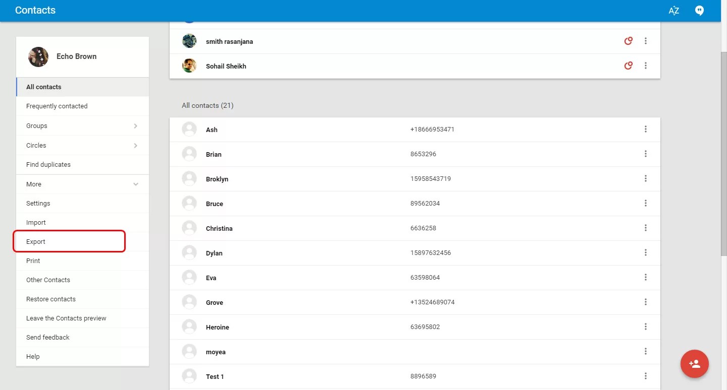Open Frequently contacted list

pyautogui.click(x=83, y=106)
